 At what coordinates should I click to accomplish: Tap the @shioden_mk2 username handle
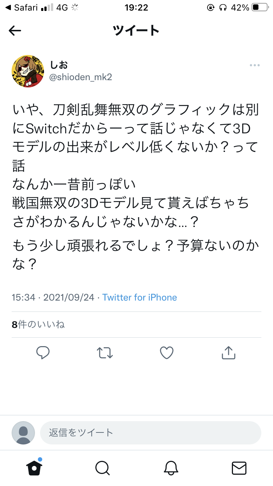(x=80, y=77)
